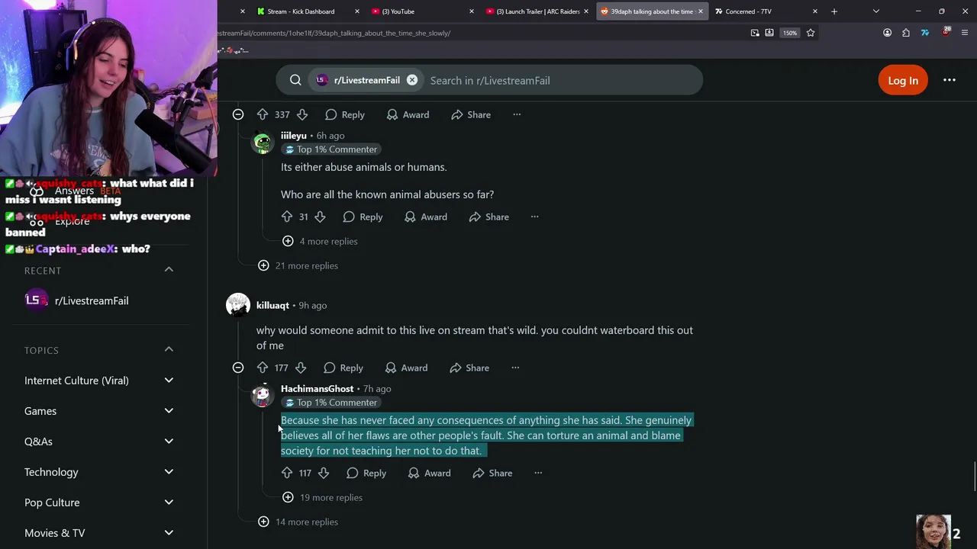This screenshot has width=977, height=549.
Task: Open the 7TV extension icon
Action: click(925, 33)
